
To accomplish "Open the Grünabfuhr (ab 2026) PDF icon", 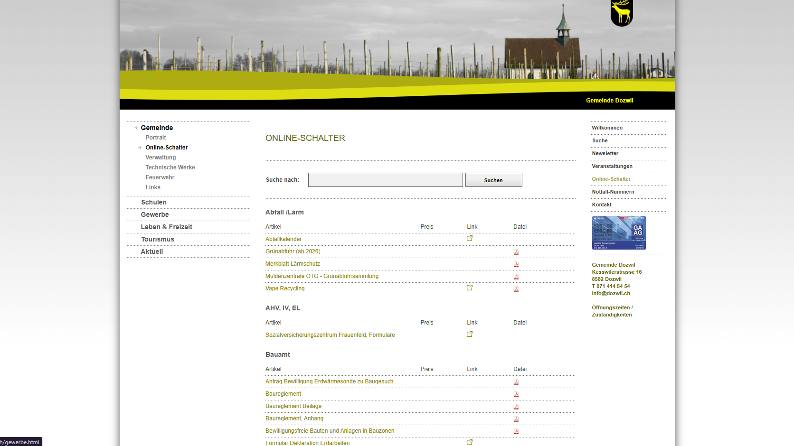I will click(x=516, y=252).
